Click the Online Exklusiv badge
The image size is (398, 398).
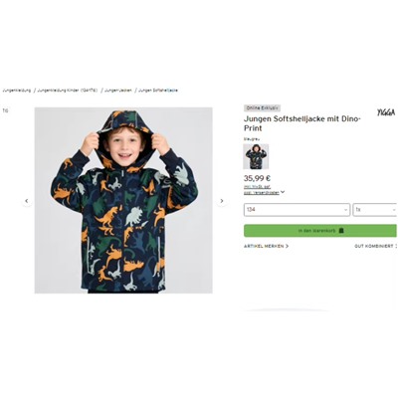pos(262,108)
